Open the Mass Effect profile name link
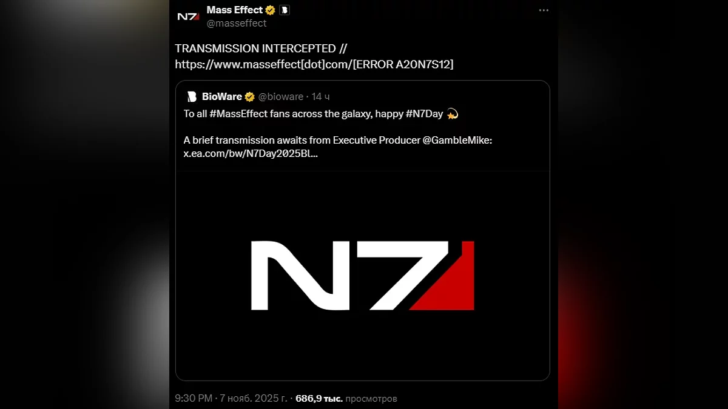This screenshot has height=409, width=728. [234, 10]
